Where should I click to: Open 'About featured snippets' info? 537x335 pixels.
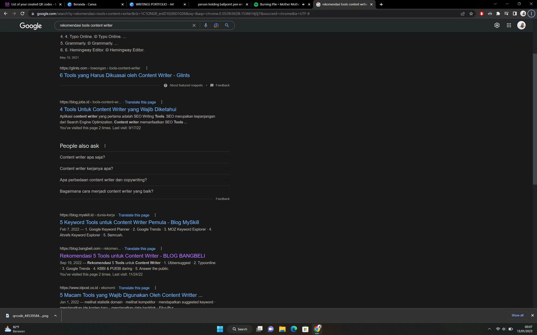[183, 85]
